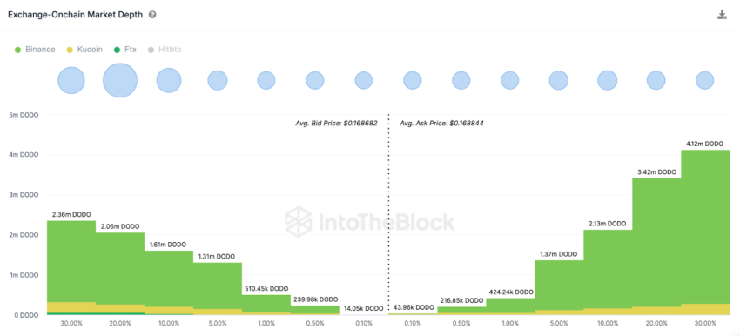Click the Avg. Ask Price label
This screenshot has height=336, width=740.
tap(441, 123)
